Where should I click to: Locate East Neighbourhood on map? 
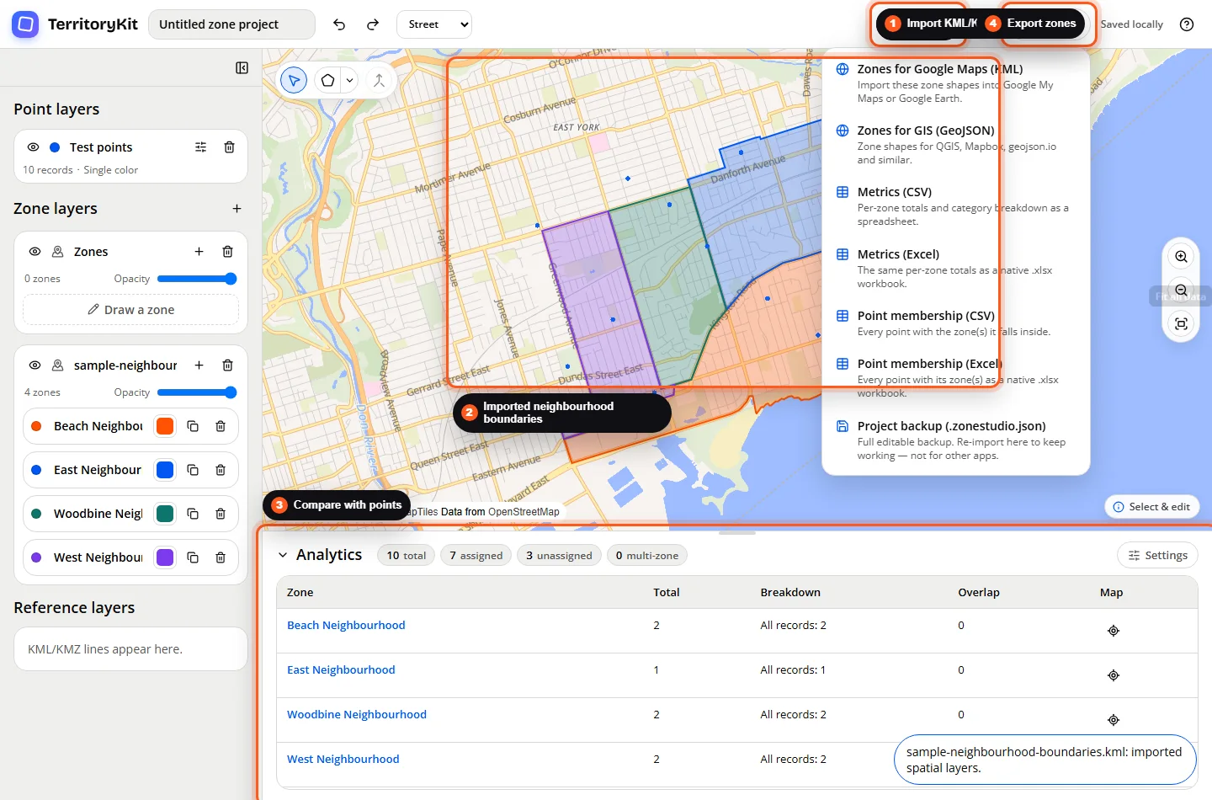1114,675
